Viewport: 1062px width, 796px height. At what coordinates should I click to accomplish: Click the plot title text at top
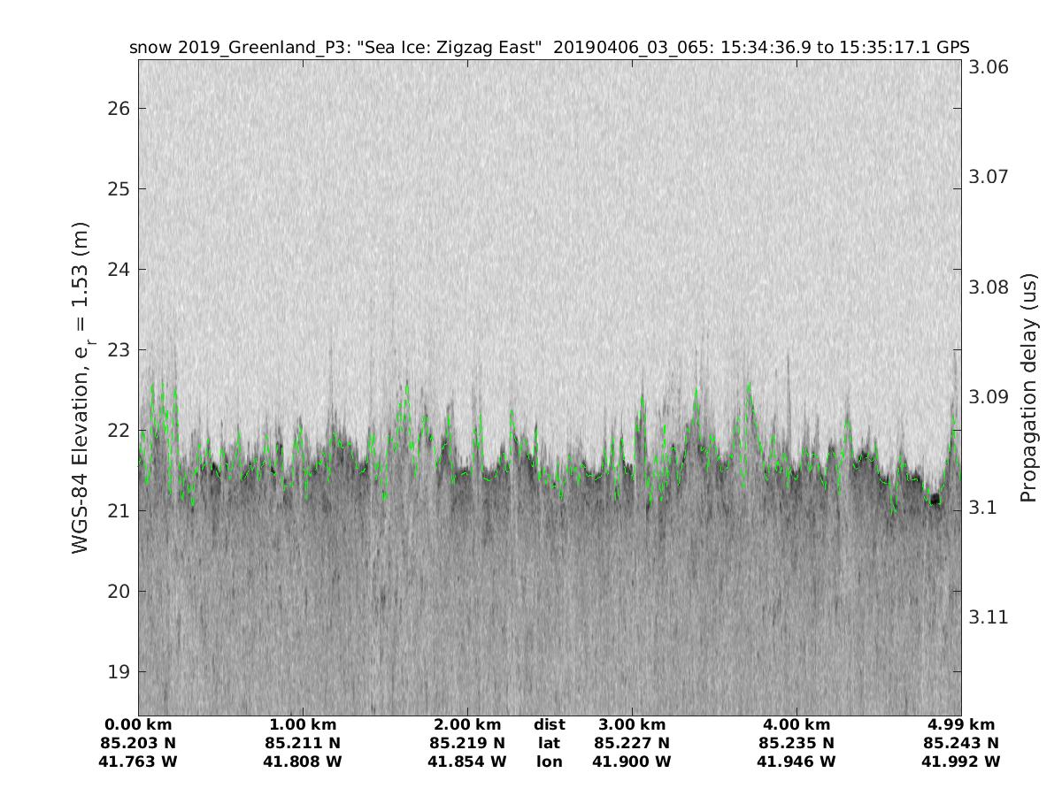coord(549,48)
